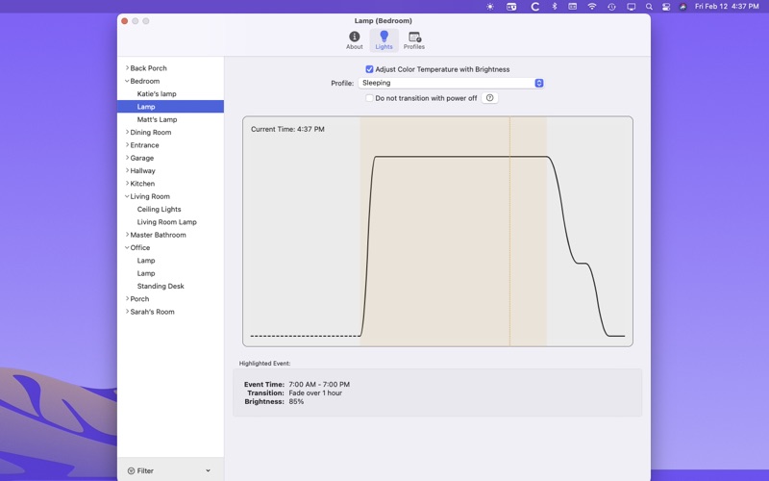769x481 pixels.
Task: Open Spotlight search in menu bar
Action: click(649, 7)
